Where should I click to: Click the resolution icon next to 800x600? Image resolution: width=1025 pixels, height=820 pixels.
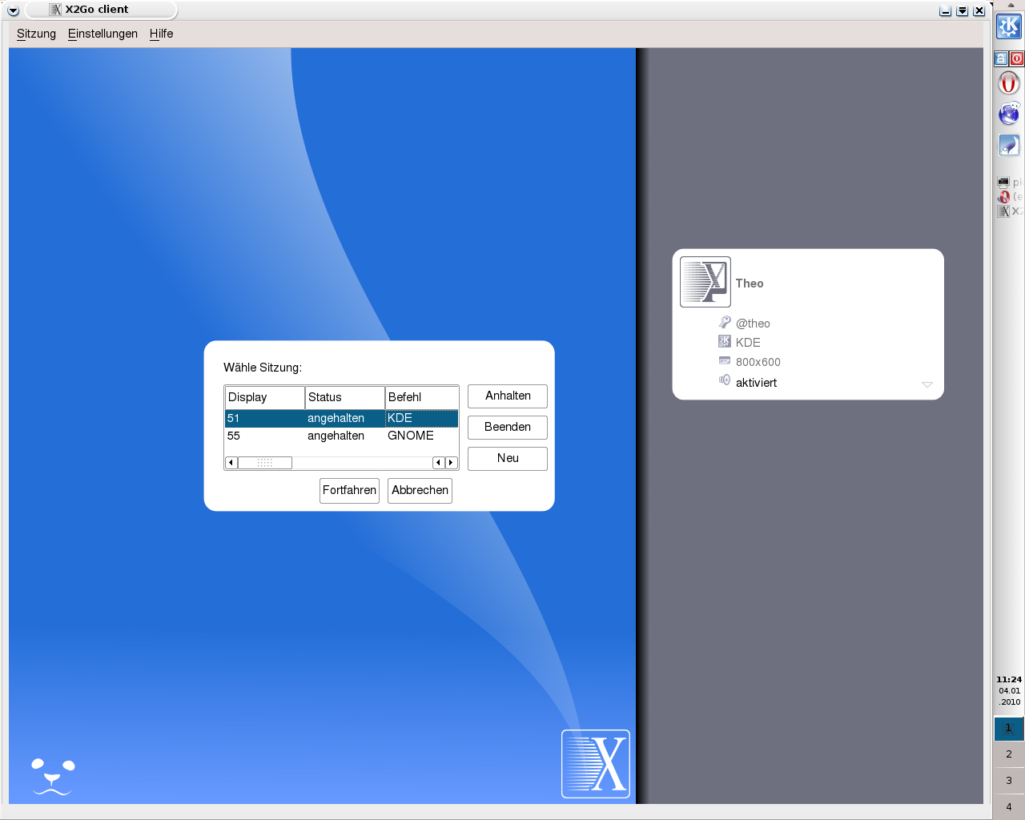tap(725, 361)
